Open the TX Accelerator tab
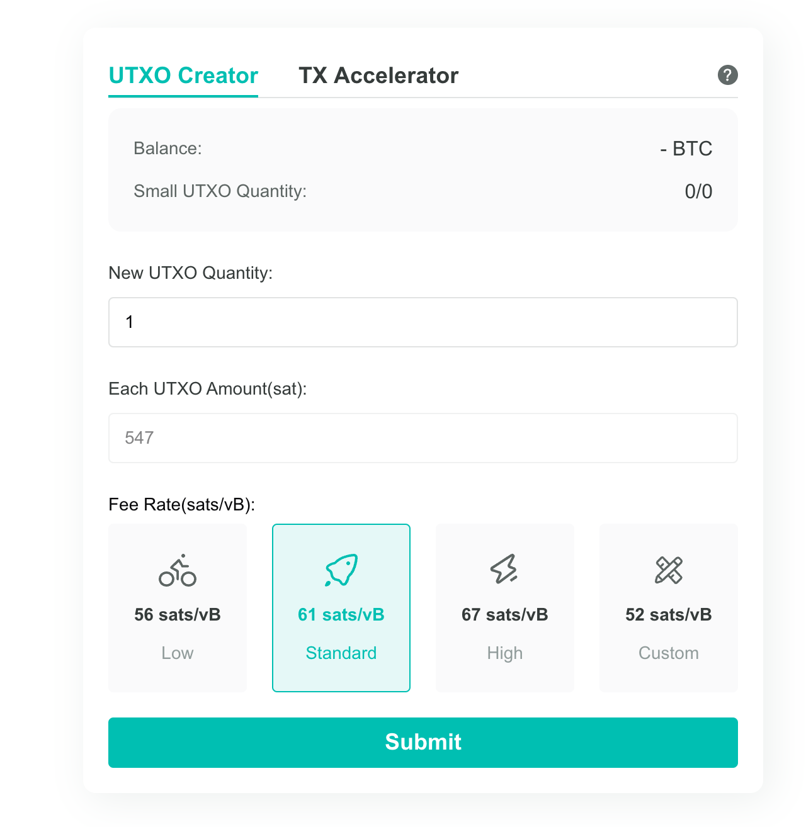This screenshot has height=827, width=806. click(x=378, y=76)
